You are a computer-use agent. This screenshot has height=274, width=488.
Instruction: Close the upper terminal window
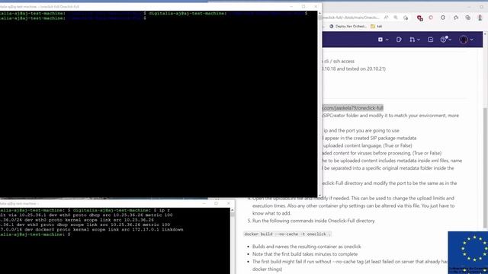click(316, 7)
